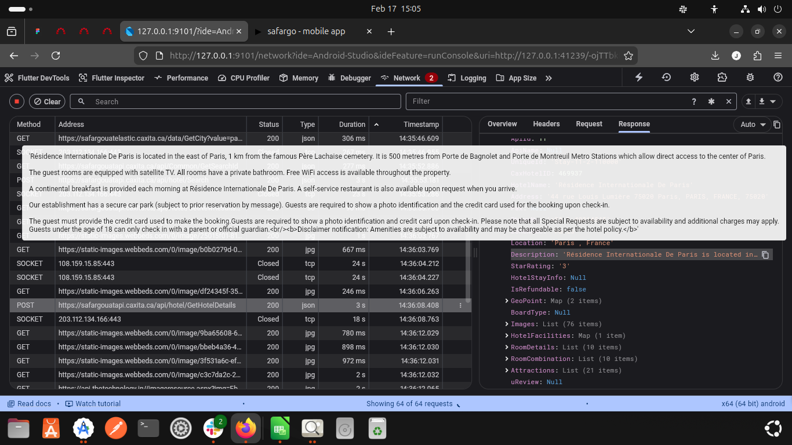Expand the GeoPoint map node
The height and width of the screenshot is (445, 792).
tap(507, 301)
